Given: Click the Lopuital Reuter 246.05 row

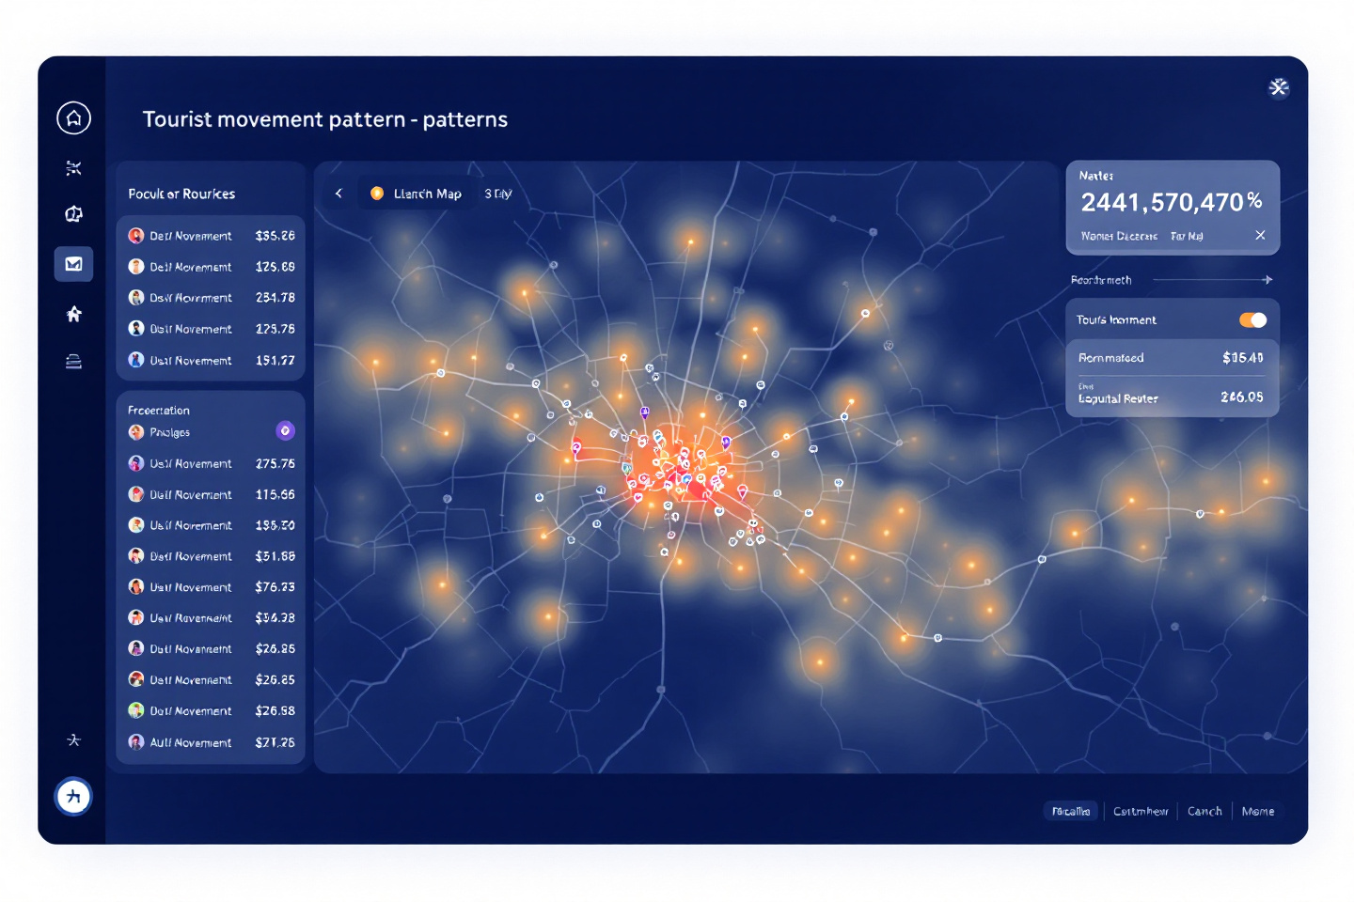Looking at the screenshot, I should pyautogui.click(x=1171, y=397).
